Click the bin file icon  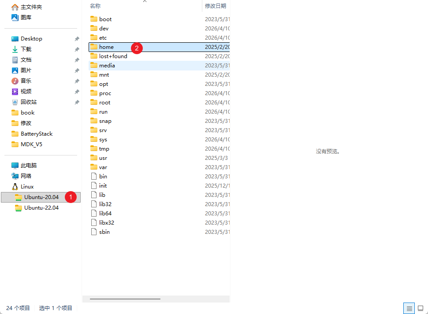click(x=93, y=176)
